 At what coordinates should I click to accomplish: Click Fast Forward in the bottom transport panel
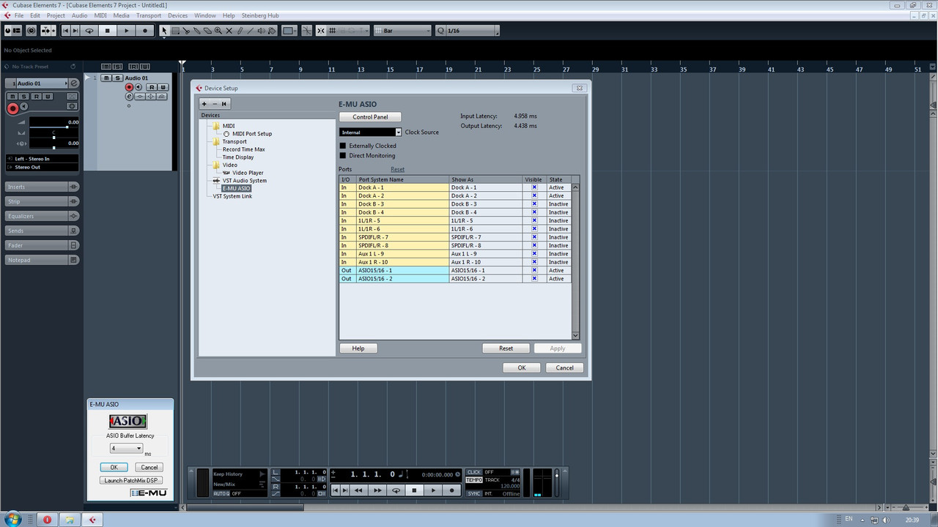point(377,490)
